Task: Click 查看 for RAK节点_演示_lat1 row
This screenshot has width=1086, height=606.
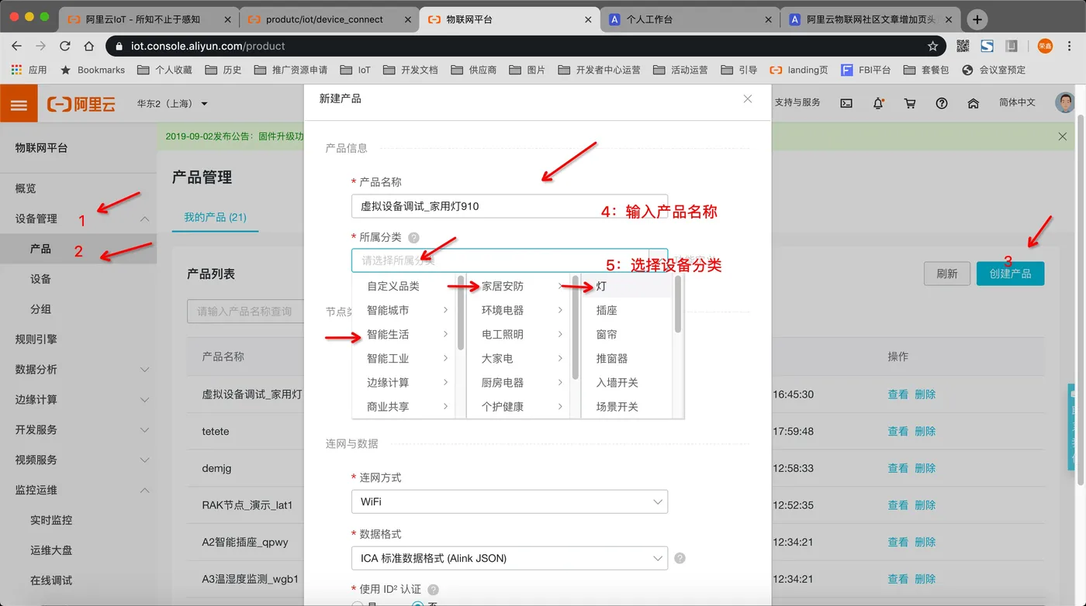Action: (898, 505)
